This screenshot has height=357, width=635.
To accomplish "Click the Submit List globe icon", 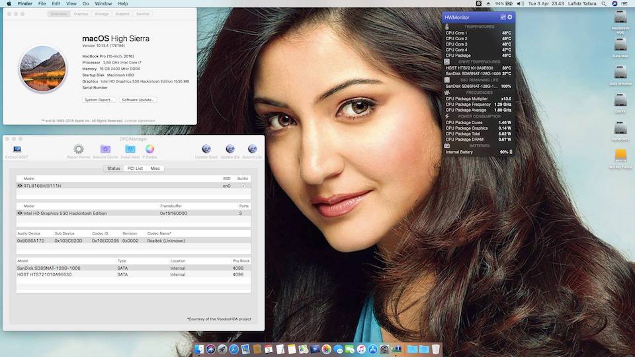I will [x=252, y=149].
